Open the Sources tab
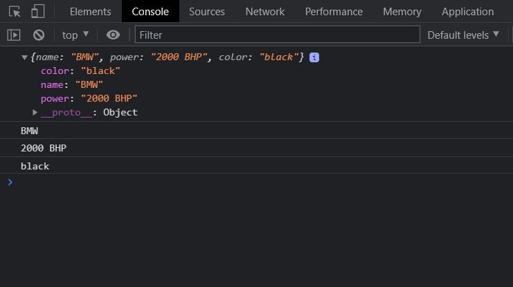Viewport: 513px width, 287px height. pyautogui.click(x=207, y=12)
